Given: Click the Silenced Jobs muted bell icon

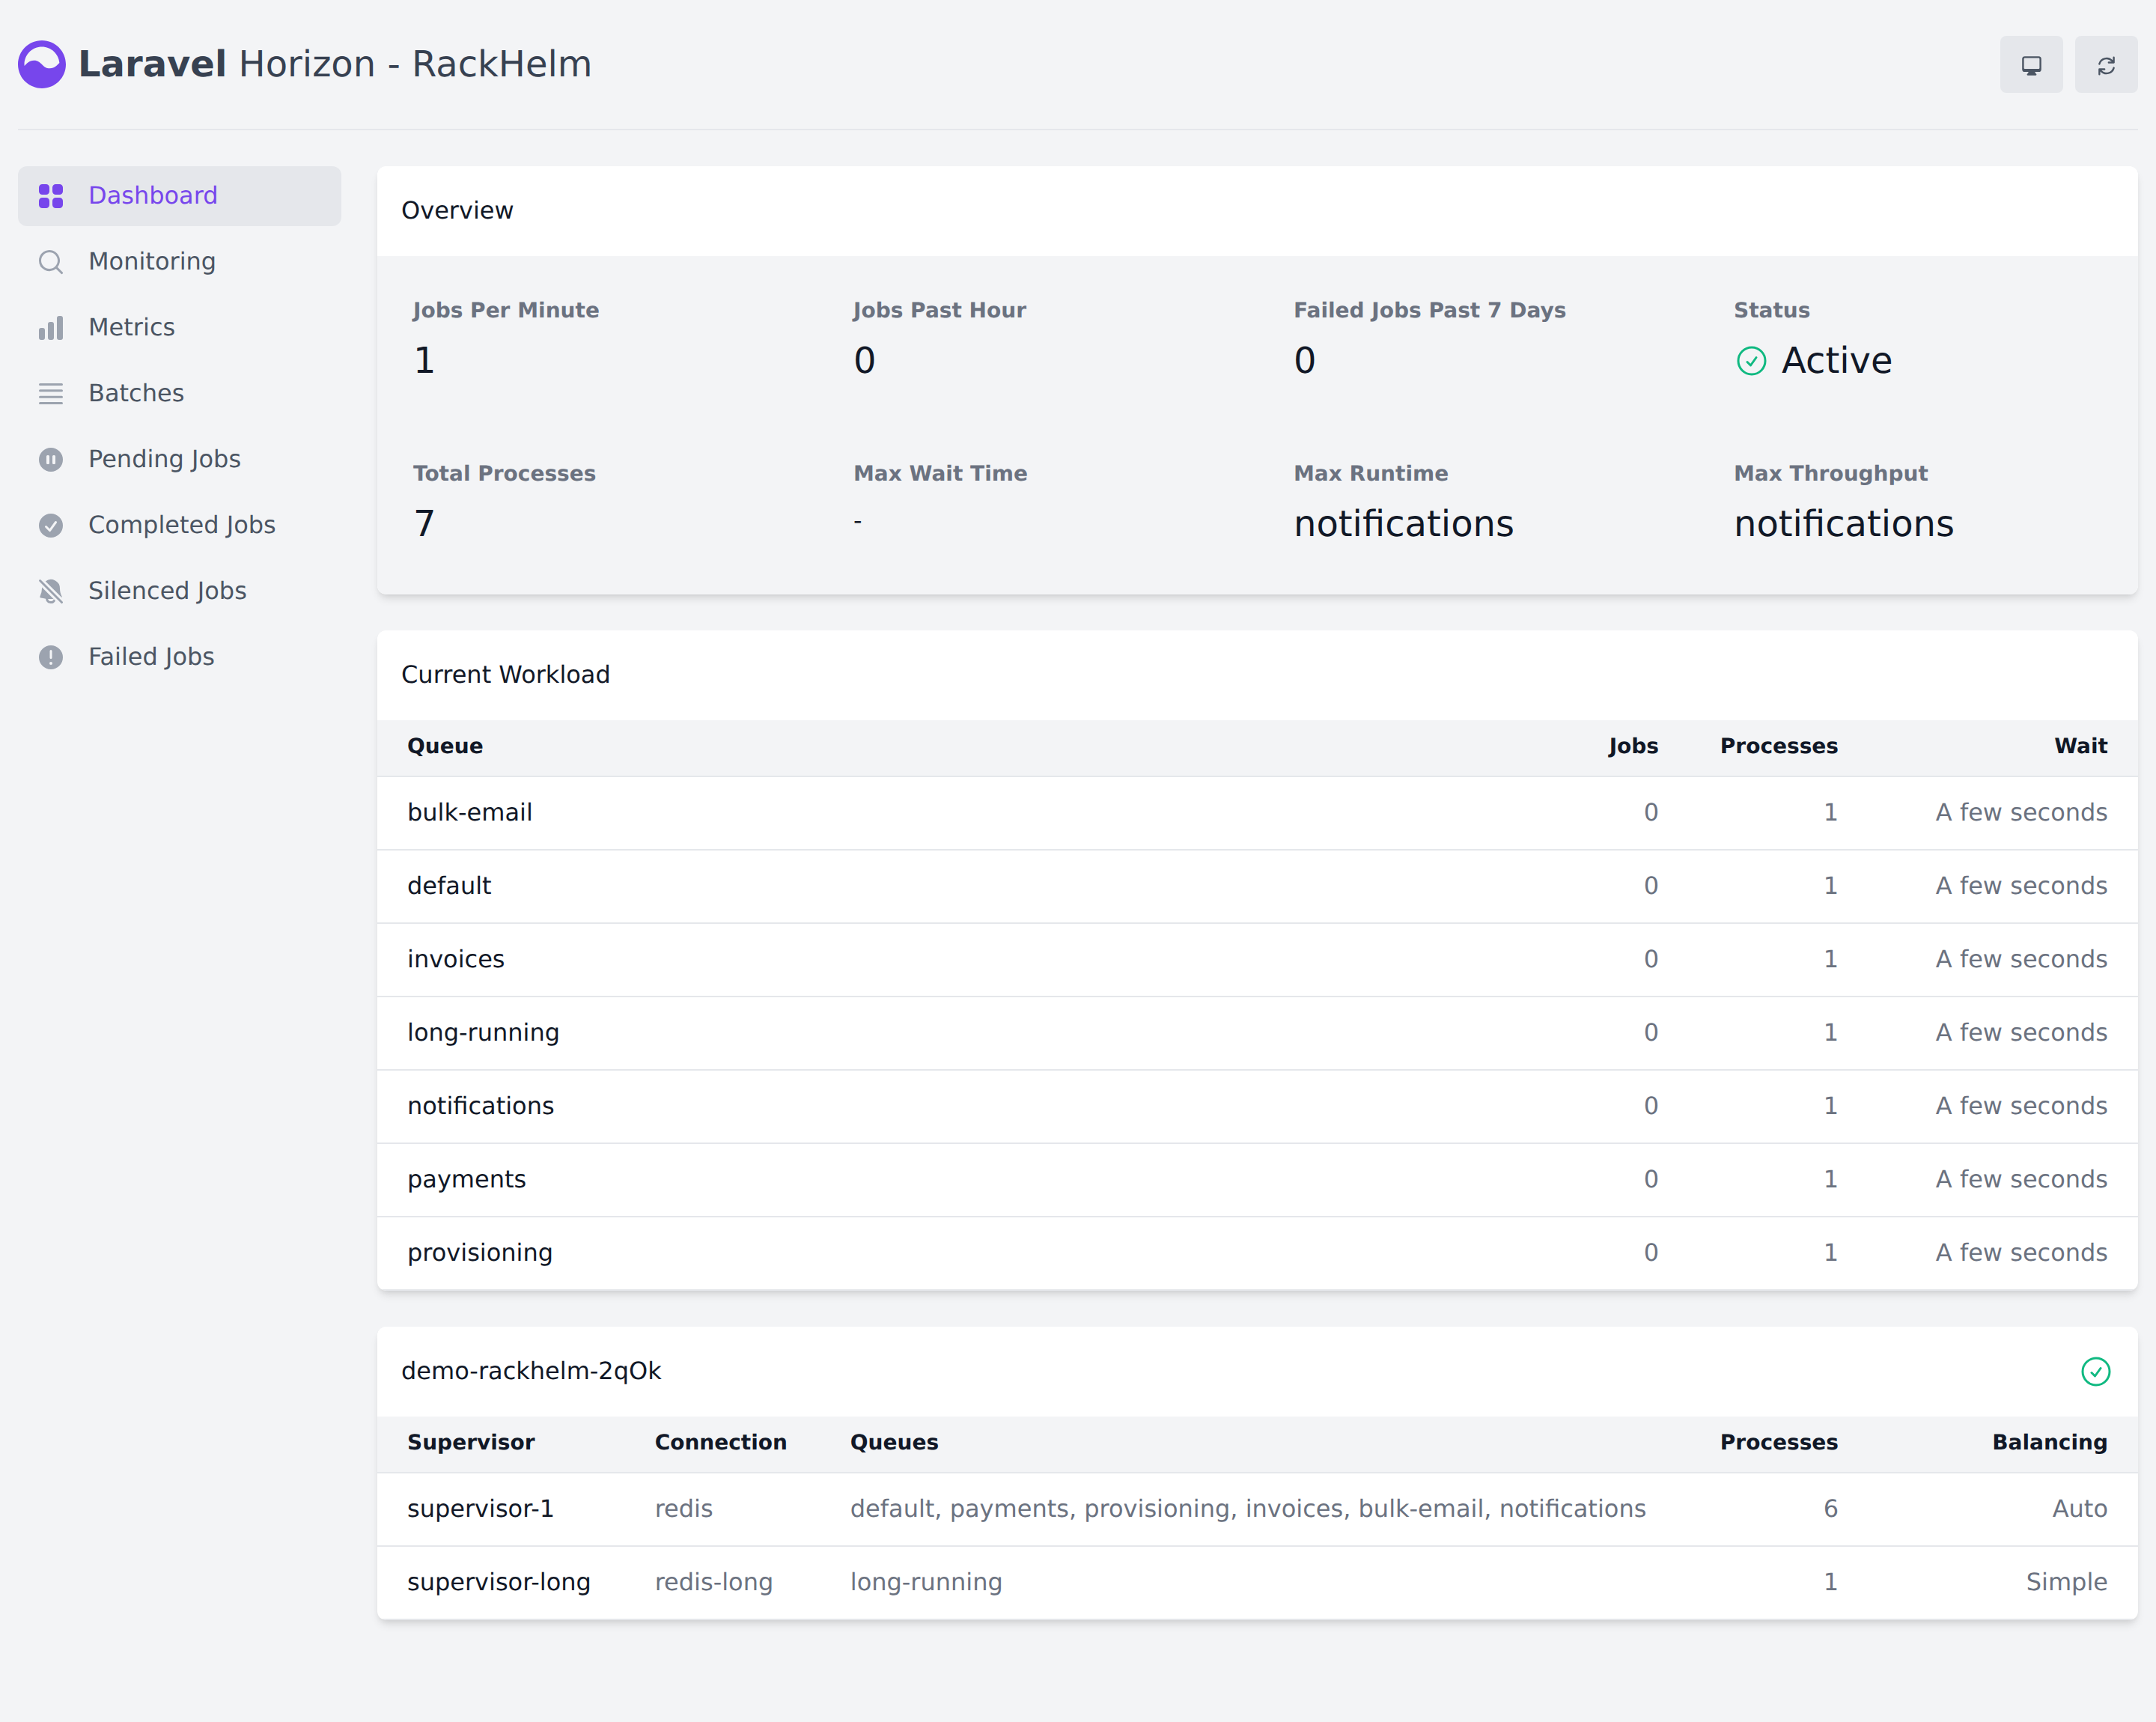Looking at the screenshot, I should pyautogui.click(x=51, y=592).
